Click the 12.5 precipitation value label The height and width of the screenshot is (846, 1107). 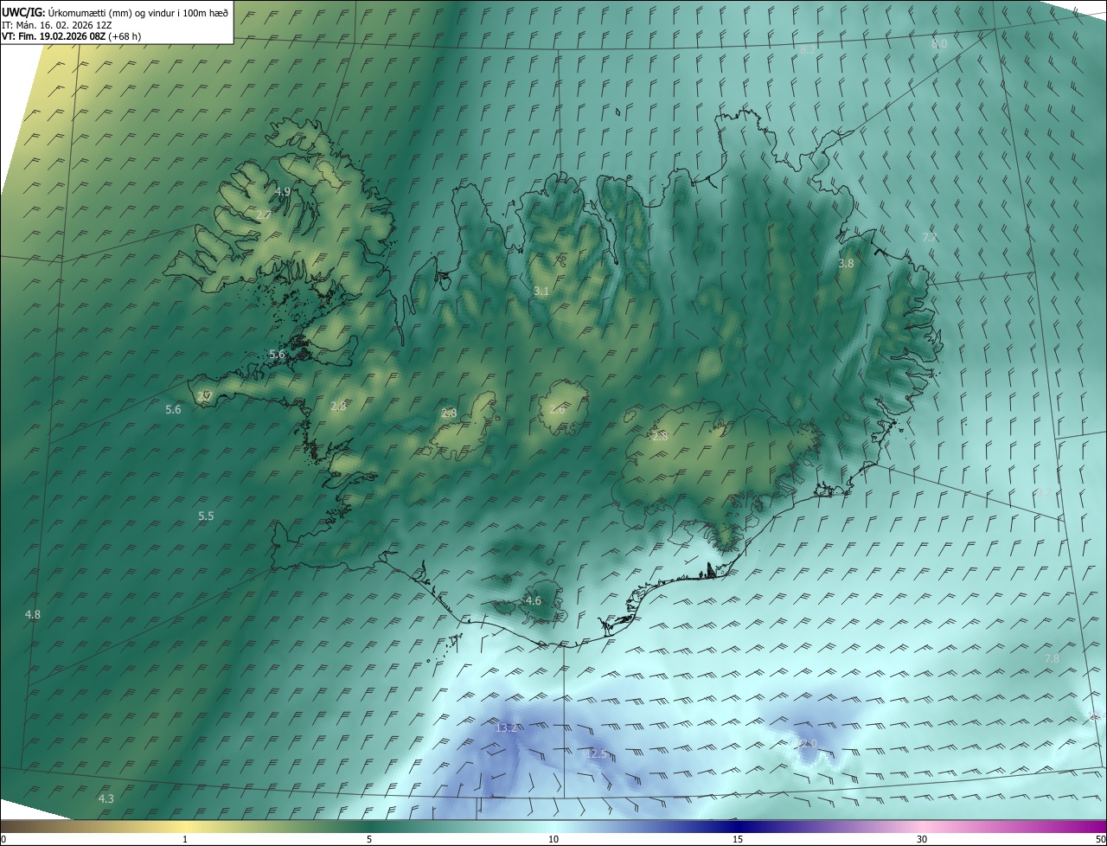[596, 754]
